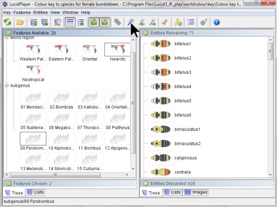Select the bifarius5 entity name
Image resolution: width=277 pixels, height=207 pixels.
pyautogui.click(x=183, y=101)
